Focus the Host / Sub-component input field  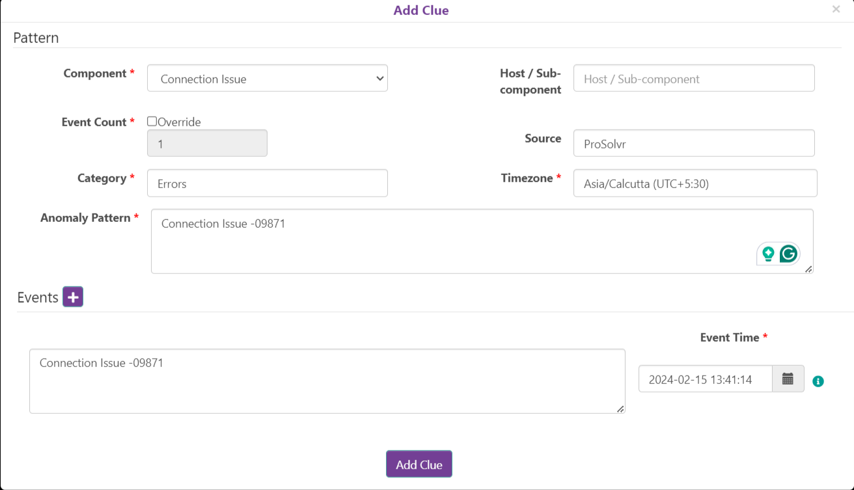coord(694,78)
